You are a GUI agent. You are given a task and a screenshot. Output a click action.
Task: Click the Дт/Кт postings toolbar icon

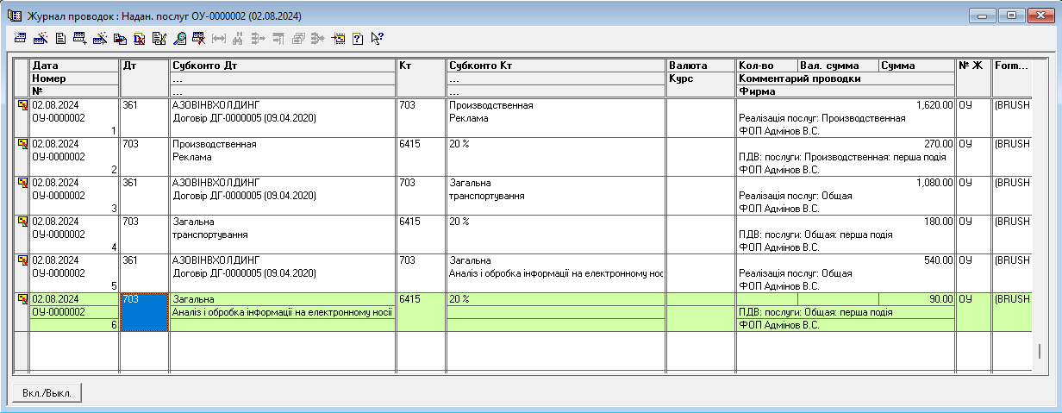click(140, 38)
